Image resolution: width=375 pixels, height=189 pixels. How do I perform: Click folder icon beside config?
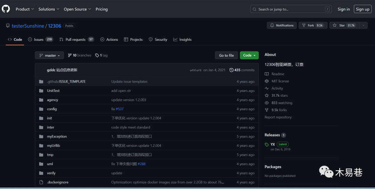[41, 109]
